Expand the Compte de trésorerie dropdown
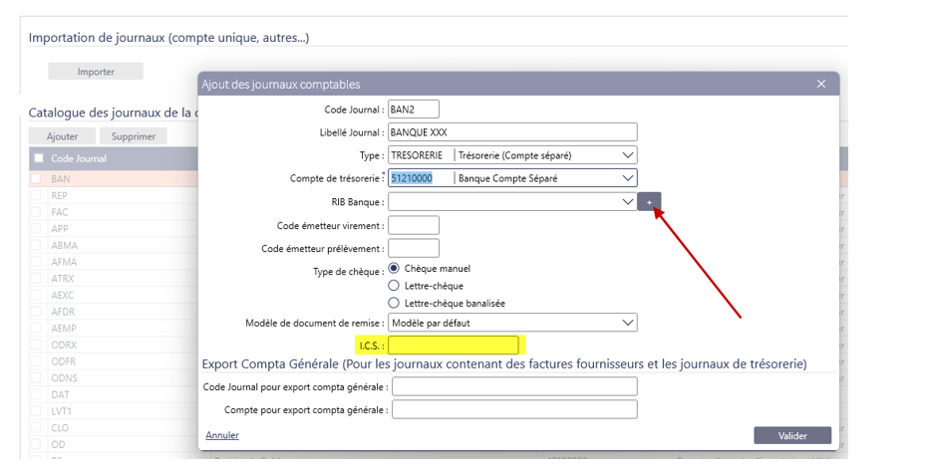This screenshot has height=466, width=932. [627, 178]
